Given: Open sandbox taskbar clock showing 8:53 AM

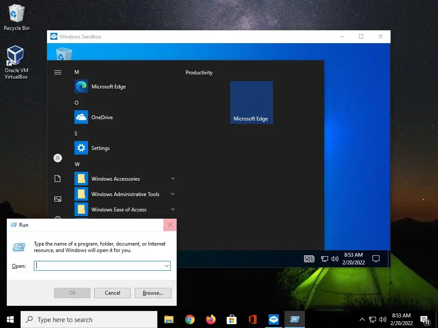Looking at the screenshot, I should click(353, 258).
